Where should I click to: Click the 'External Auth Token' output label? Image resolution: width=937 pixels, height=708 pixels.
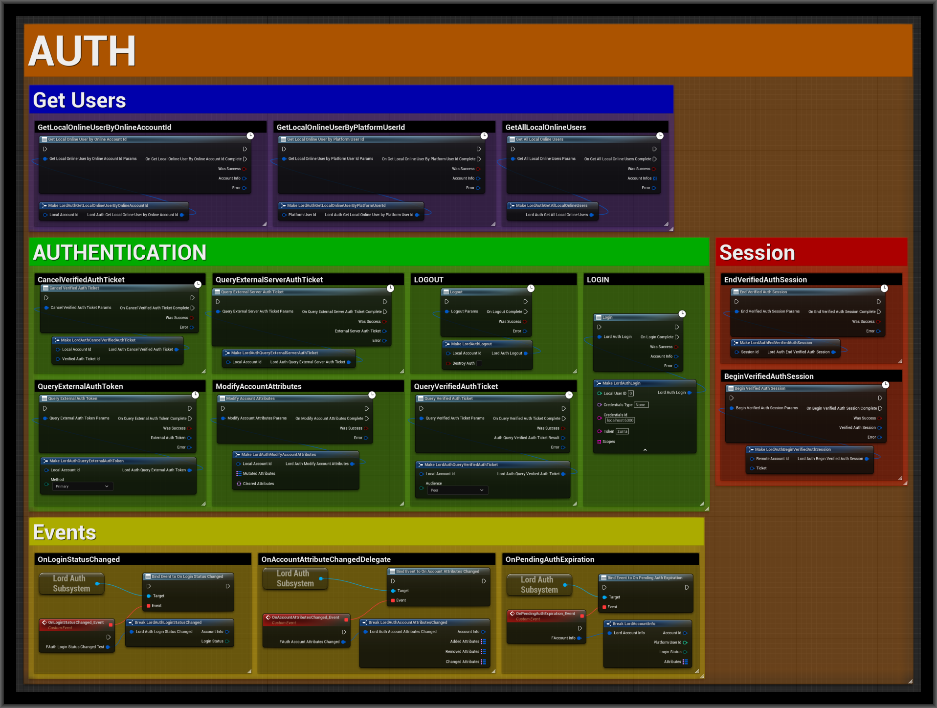click(x=168, y=438)
